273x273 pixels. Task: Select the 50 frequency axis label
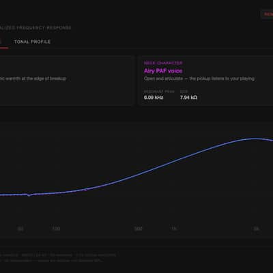(20, 229)
